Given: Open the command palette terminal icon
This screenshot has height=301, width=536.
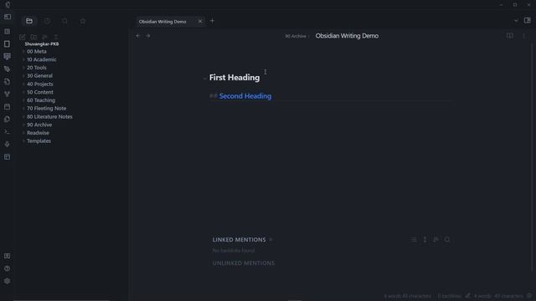Looking at the screenshot, I should [8, 132].
